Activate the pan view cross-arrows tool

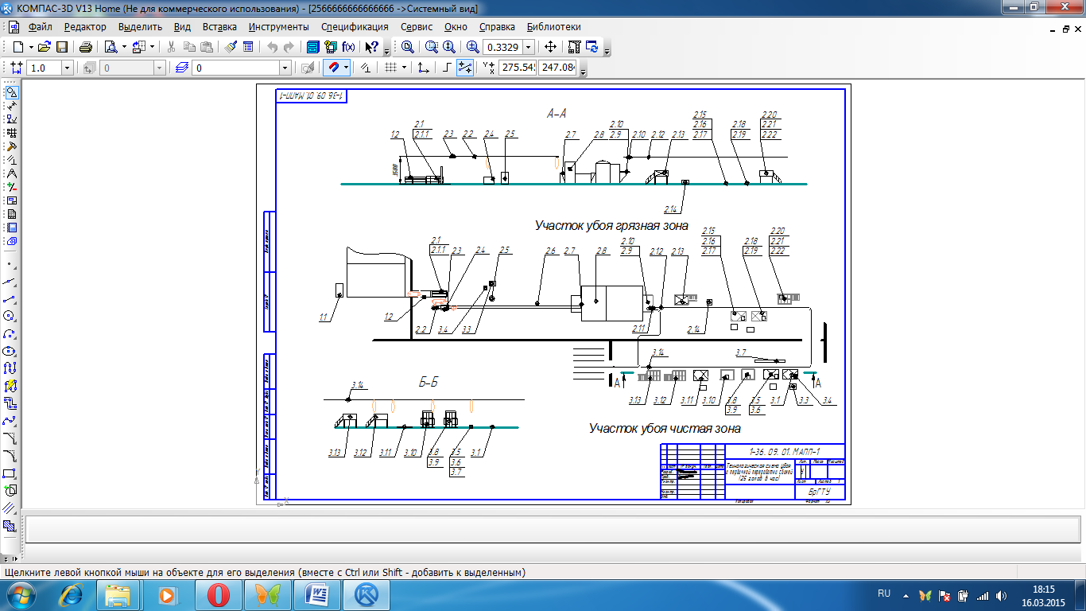pyautogui.click(x=550, y=47)
